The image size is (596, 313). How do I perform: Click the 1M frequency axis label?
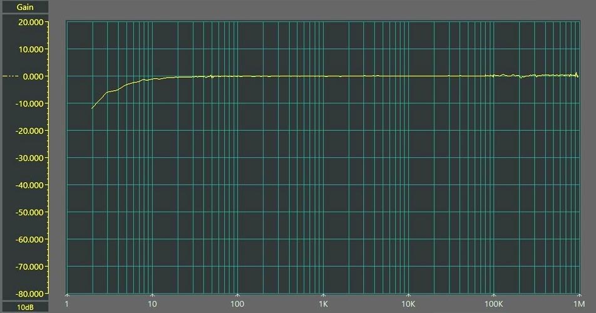click(578, 305)
